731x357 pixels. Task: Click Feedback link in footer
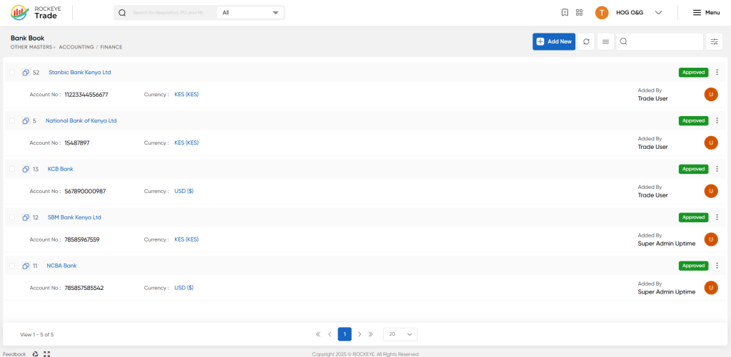(14, 354)
